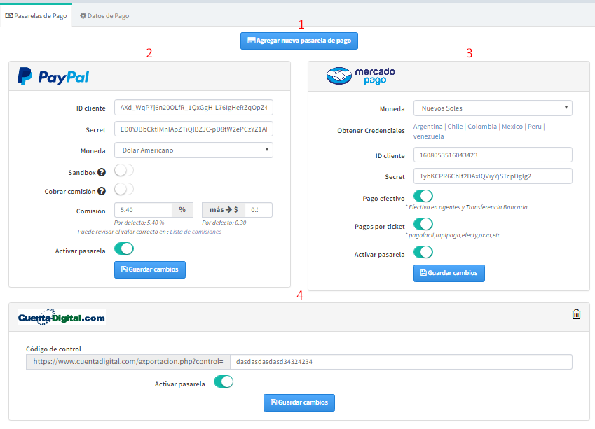The image size is (595, 429).
Task: Toggle the Pago efectivo switch
Action: (x=423, y=196)
